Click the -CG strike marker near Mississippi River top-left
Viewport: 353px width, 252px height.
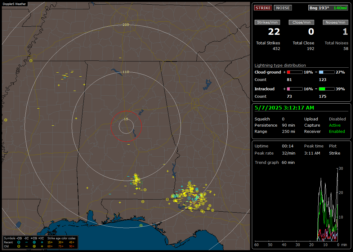click(31, 61)
